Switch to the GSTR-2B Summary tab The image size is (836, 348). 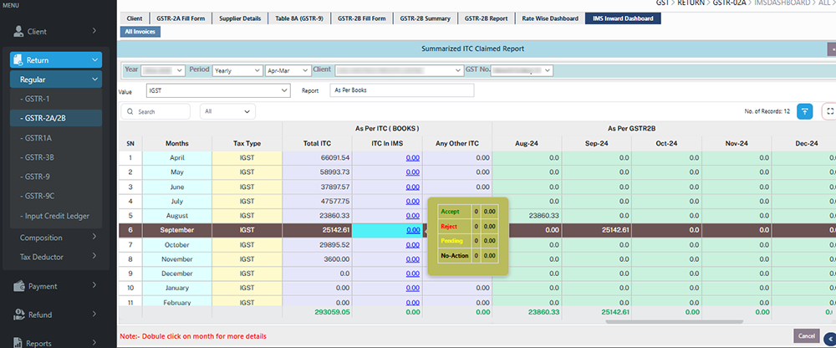point(425,18)
